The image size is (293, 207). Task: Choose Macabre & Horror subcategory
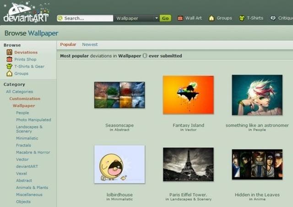coord(33,153)
